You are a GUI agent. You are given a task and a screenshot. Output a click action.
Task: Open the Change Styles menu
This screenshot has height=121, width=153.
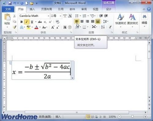[132, 21]
